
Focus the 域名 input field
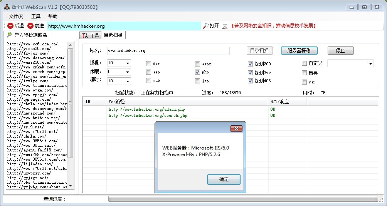[168, 51]
